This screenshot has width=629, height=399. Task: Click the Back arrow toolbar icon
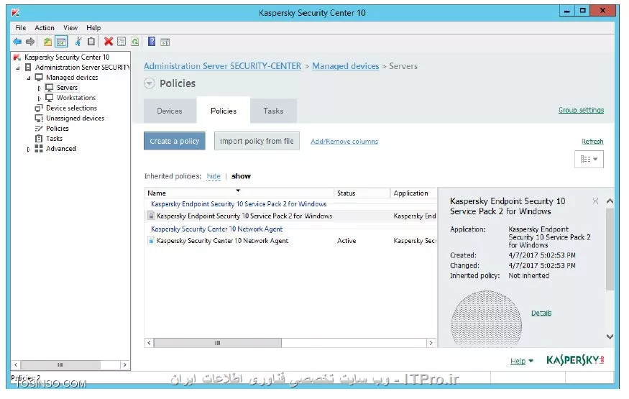point(17,42)
